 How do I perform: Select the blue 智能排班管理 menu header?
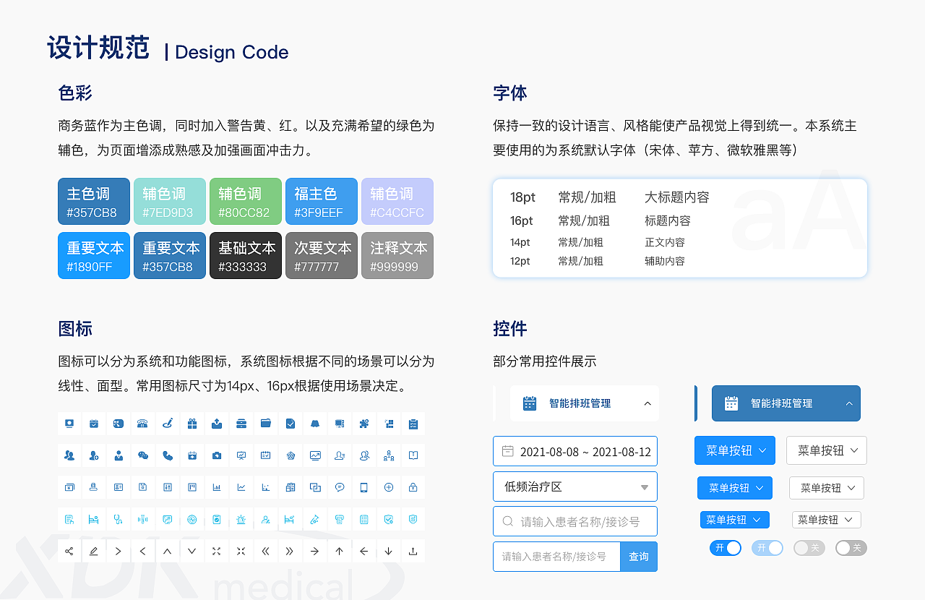tap(786, 403)
